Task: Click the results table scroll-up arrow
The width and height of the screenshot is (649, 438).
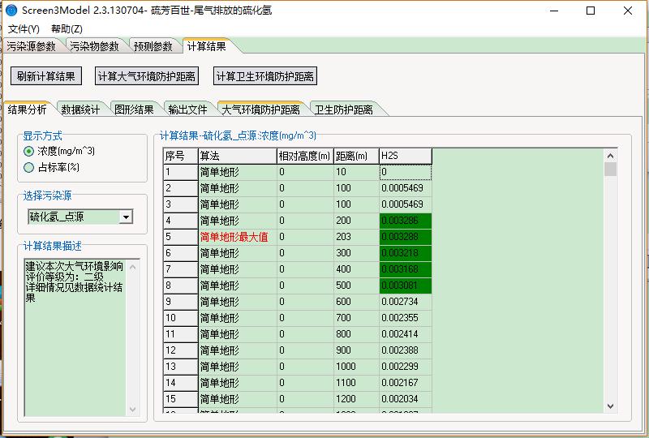Action: (x=611, y=156)
